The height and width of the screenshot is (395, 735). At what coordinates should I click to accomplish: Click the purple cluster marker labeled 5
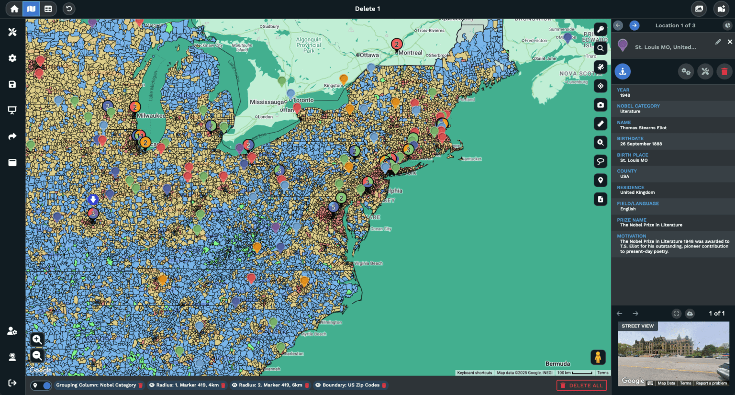tap(334, 208)
